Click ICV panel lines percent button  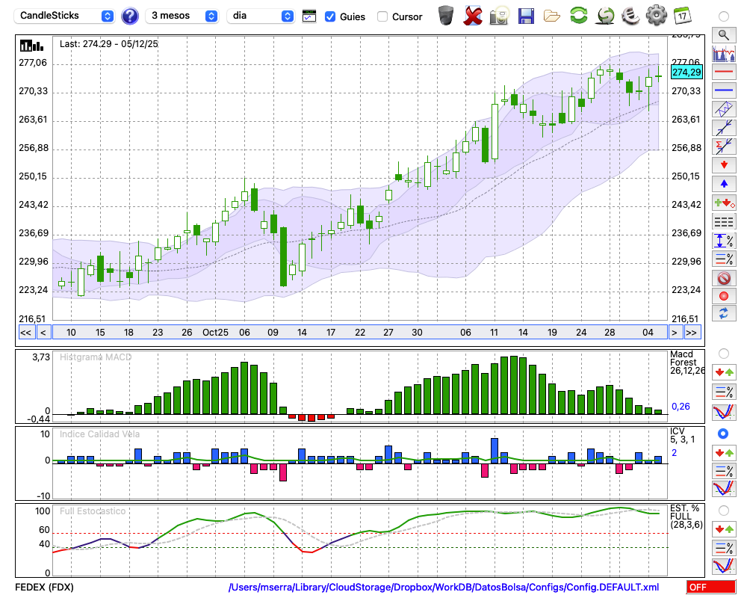(x=724, y=471)
